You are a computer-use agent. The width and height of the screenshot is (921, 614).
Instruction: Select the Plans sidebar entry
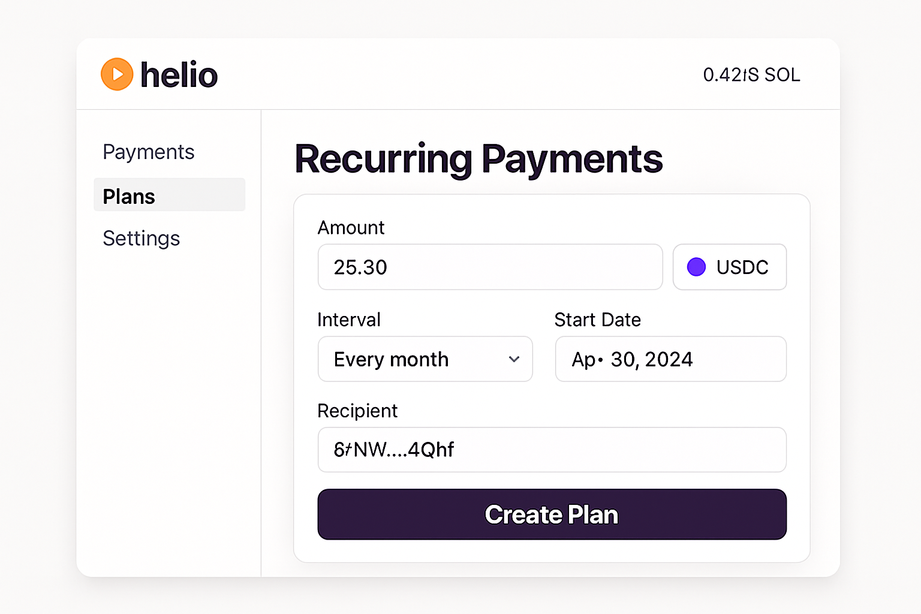[128, 195]
